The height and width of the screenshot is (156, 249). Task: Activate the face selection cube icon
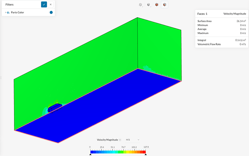pos(165,5)
